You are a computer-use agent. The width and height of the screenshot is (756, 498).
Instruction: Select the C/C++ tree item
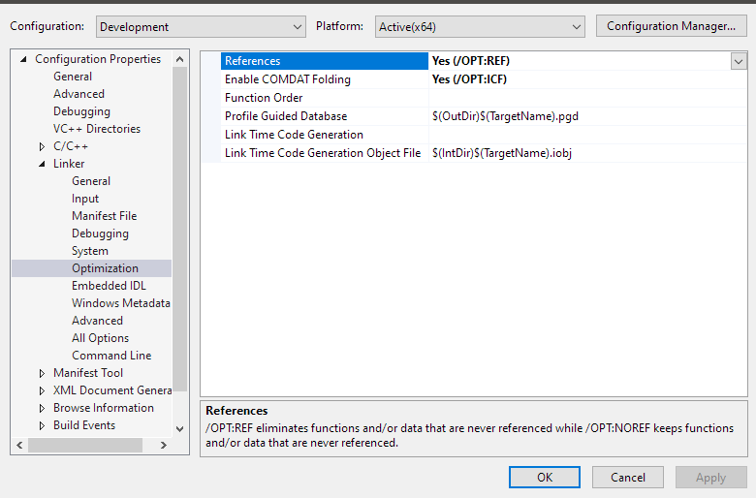click(71, 146)
